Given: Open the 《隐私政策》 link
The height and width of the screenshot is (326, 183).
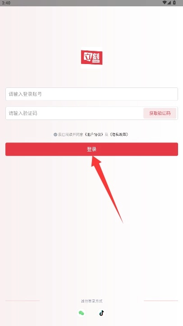Looking at the screenshot, I should pyautogui.click(x=119, y=134).
